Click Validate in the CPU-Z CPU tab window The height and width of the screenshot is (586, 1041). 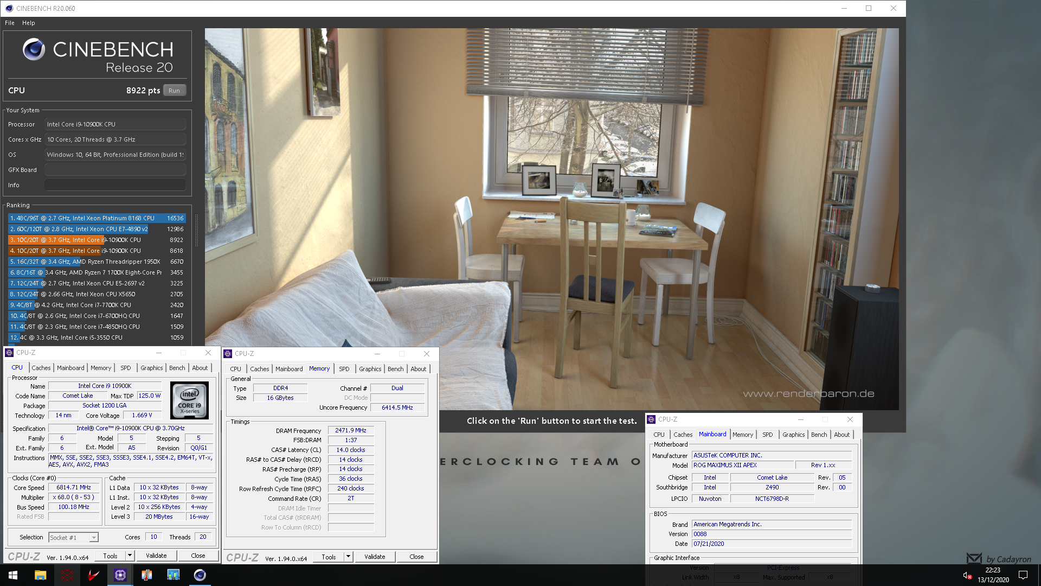(x=156, y=556)
